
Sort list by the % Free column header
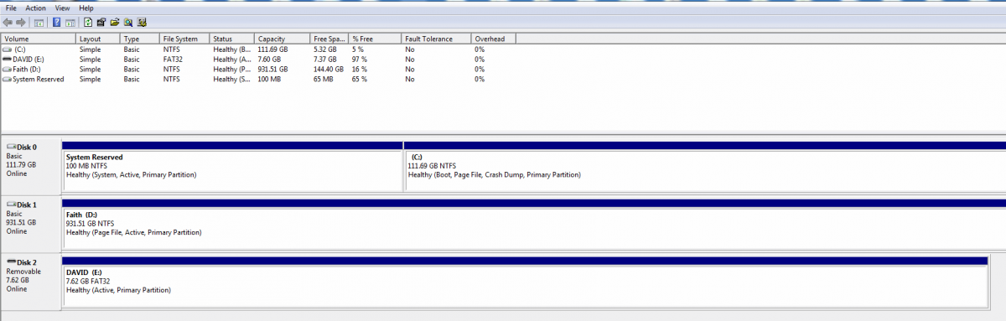point(376,39)
